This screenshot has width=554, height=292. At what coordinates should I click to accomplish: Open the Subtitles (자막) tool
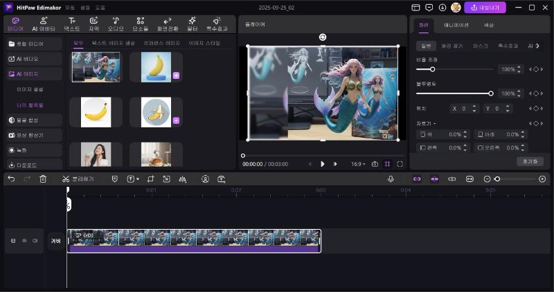point(93,24)
